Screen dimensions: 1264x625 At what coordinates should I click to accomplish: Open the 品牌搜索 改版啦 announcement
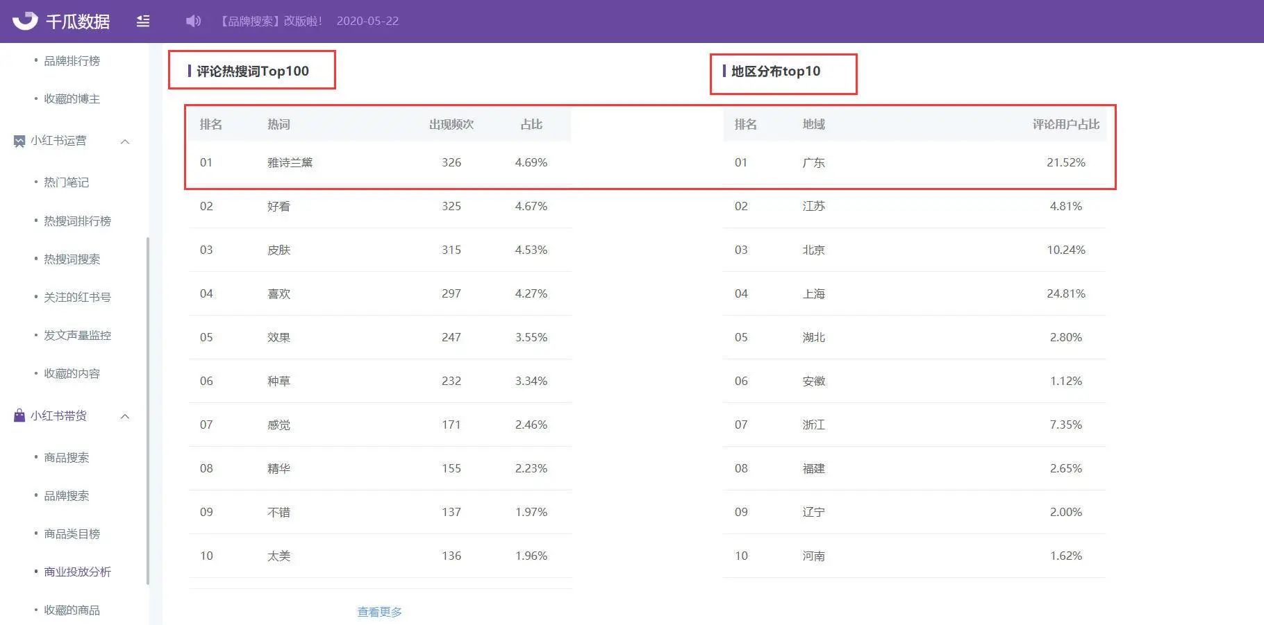coord(271,21)
